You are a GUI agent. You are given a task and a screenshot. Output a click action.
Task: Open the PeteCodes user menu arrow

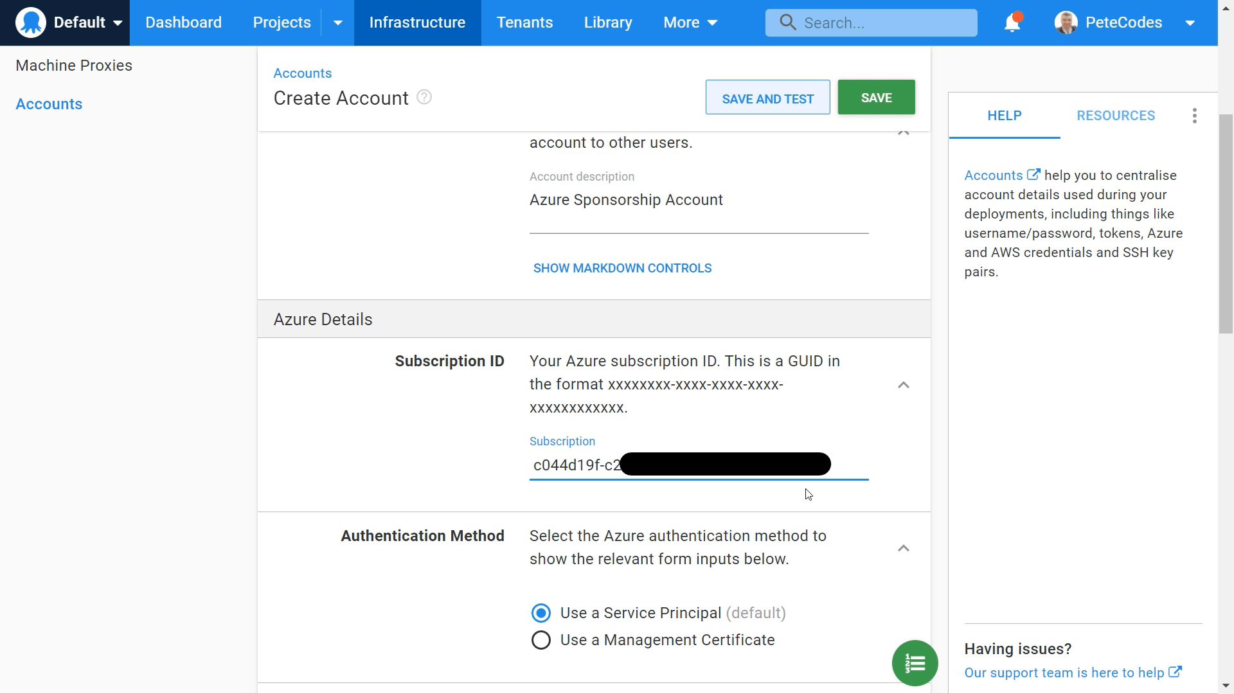coord(1190,23)
